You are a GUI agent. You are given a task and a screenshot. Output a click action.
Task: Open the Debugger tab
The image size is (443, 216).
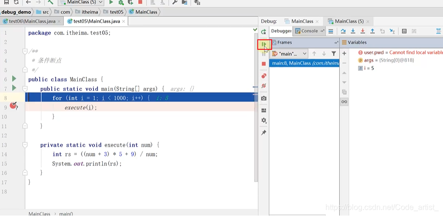click(281, 31)
